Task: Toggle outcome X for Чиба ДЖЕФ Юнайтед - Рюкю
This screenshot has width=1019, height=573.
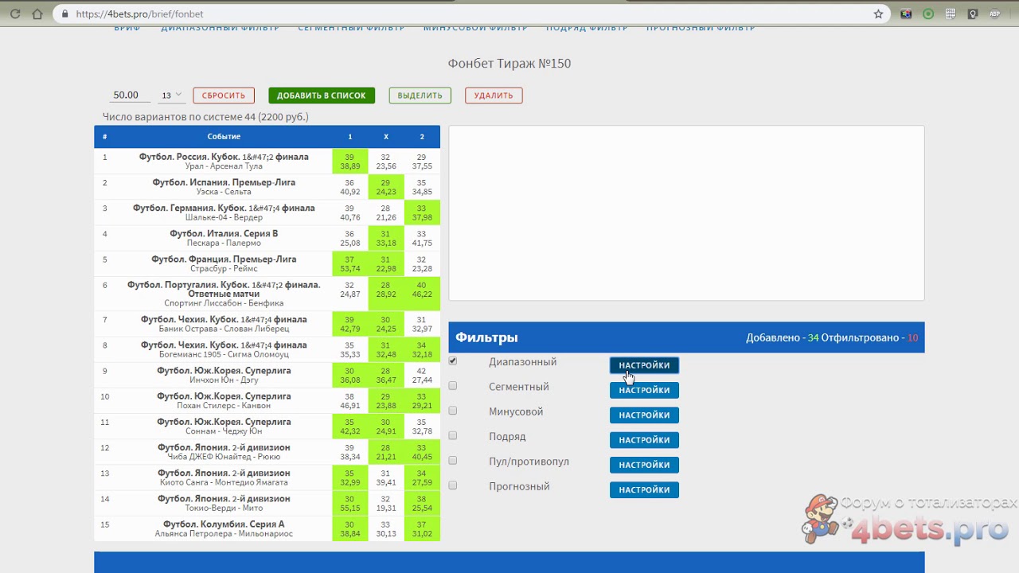Action: point(386,452)
